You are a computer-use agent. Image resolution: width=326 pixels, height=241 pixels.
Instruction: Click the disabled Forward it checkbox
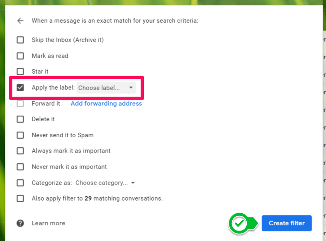point(20,104)
